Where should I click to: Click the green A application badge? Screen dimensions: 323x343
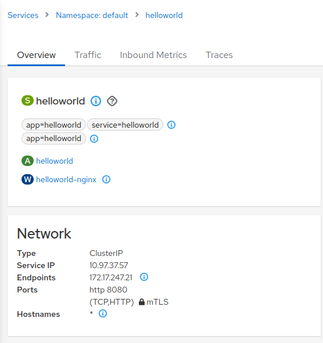pos(27,161)
